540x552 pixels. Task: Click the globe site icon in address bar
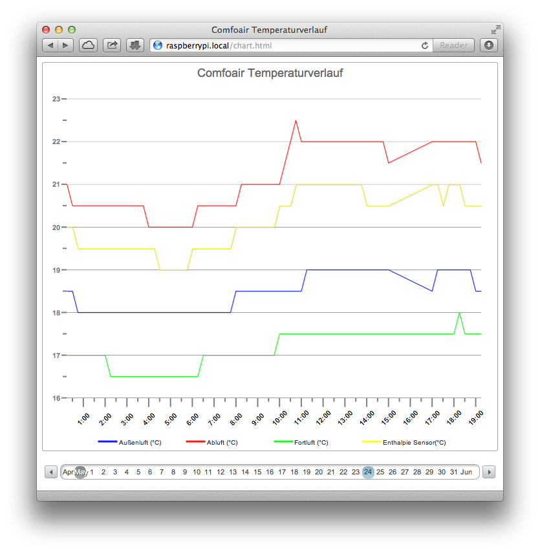(x=158, y=45)
